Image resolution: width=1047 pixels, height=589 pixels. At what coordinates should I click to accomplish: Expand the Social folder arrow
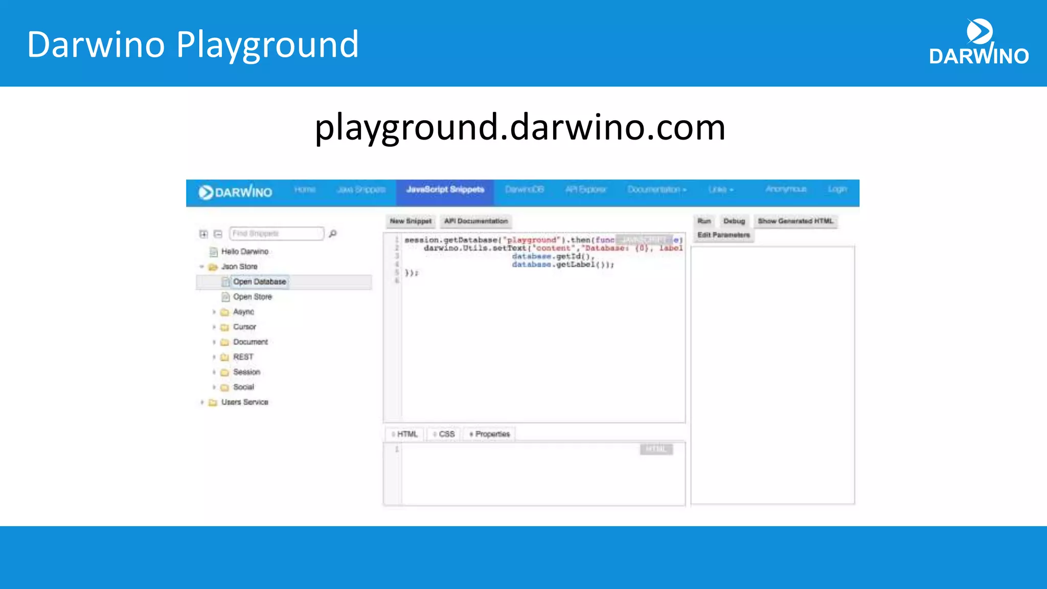click(214, 388)
